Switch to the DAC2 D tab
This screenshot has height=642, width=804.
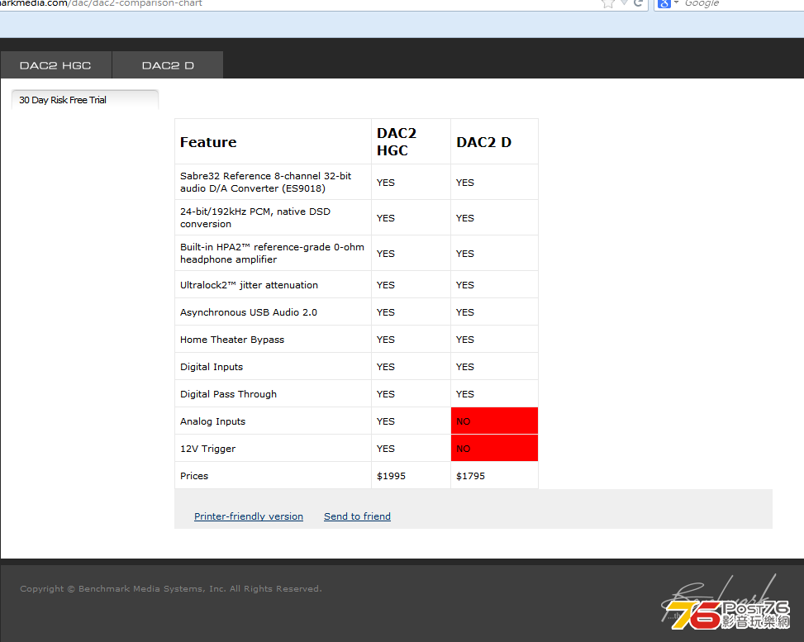click(168, 65)
